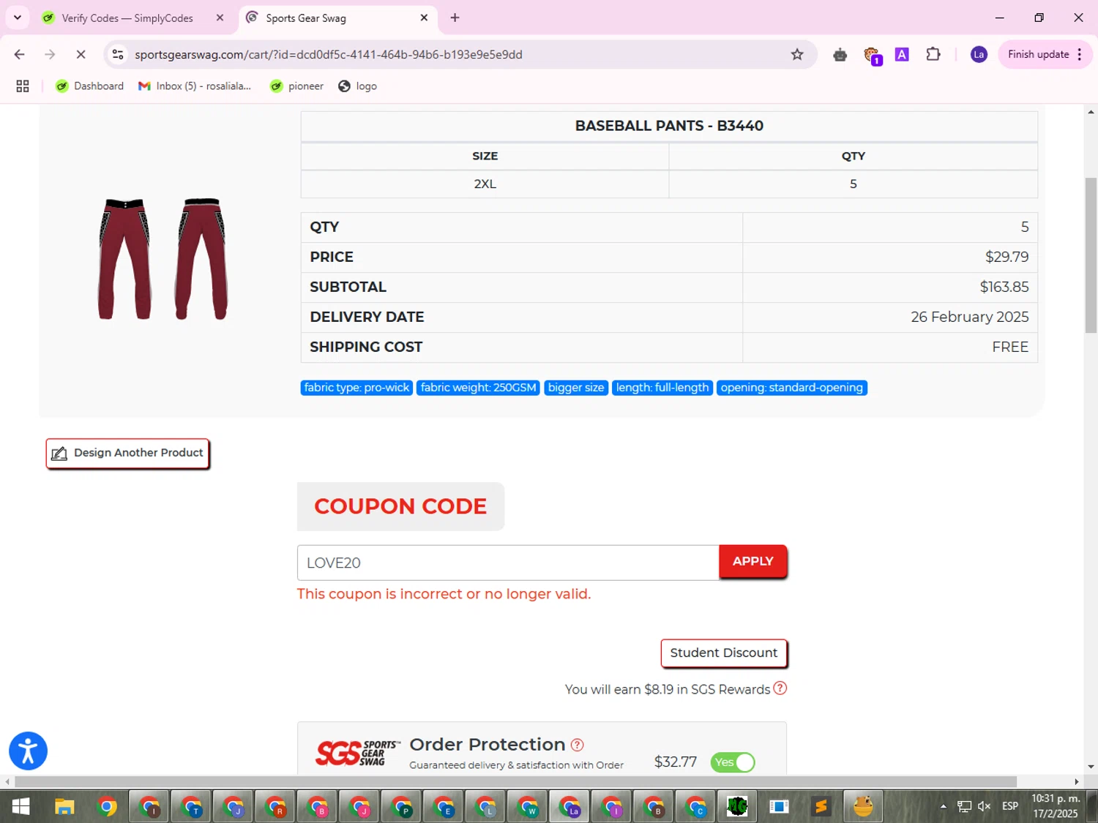Click Design Another Product button
Screen dimensions: 1098x823
tap(128, 454)
